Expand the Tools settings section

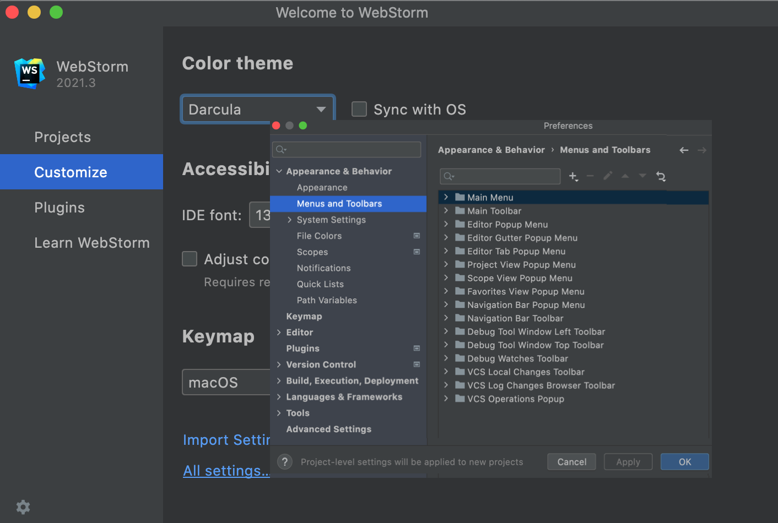click(x=279, y=413)
